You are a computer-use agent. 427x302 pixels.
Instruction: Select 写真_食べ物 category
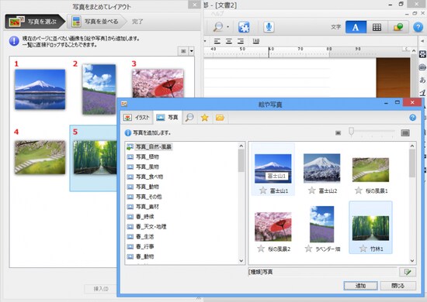point(145,177)
